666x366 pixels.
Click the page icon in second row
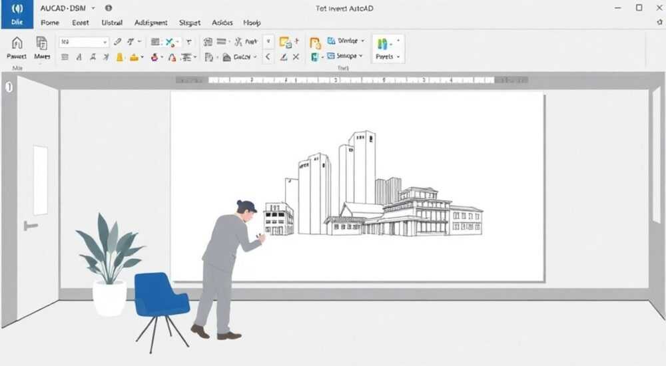208,57
